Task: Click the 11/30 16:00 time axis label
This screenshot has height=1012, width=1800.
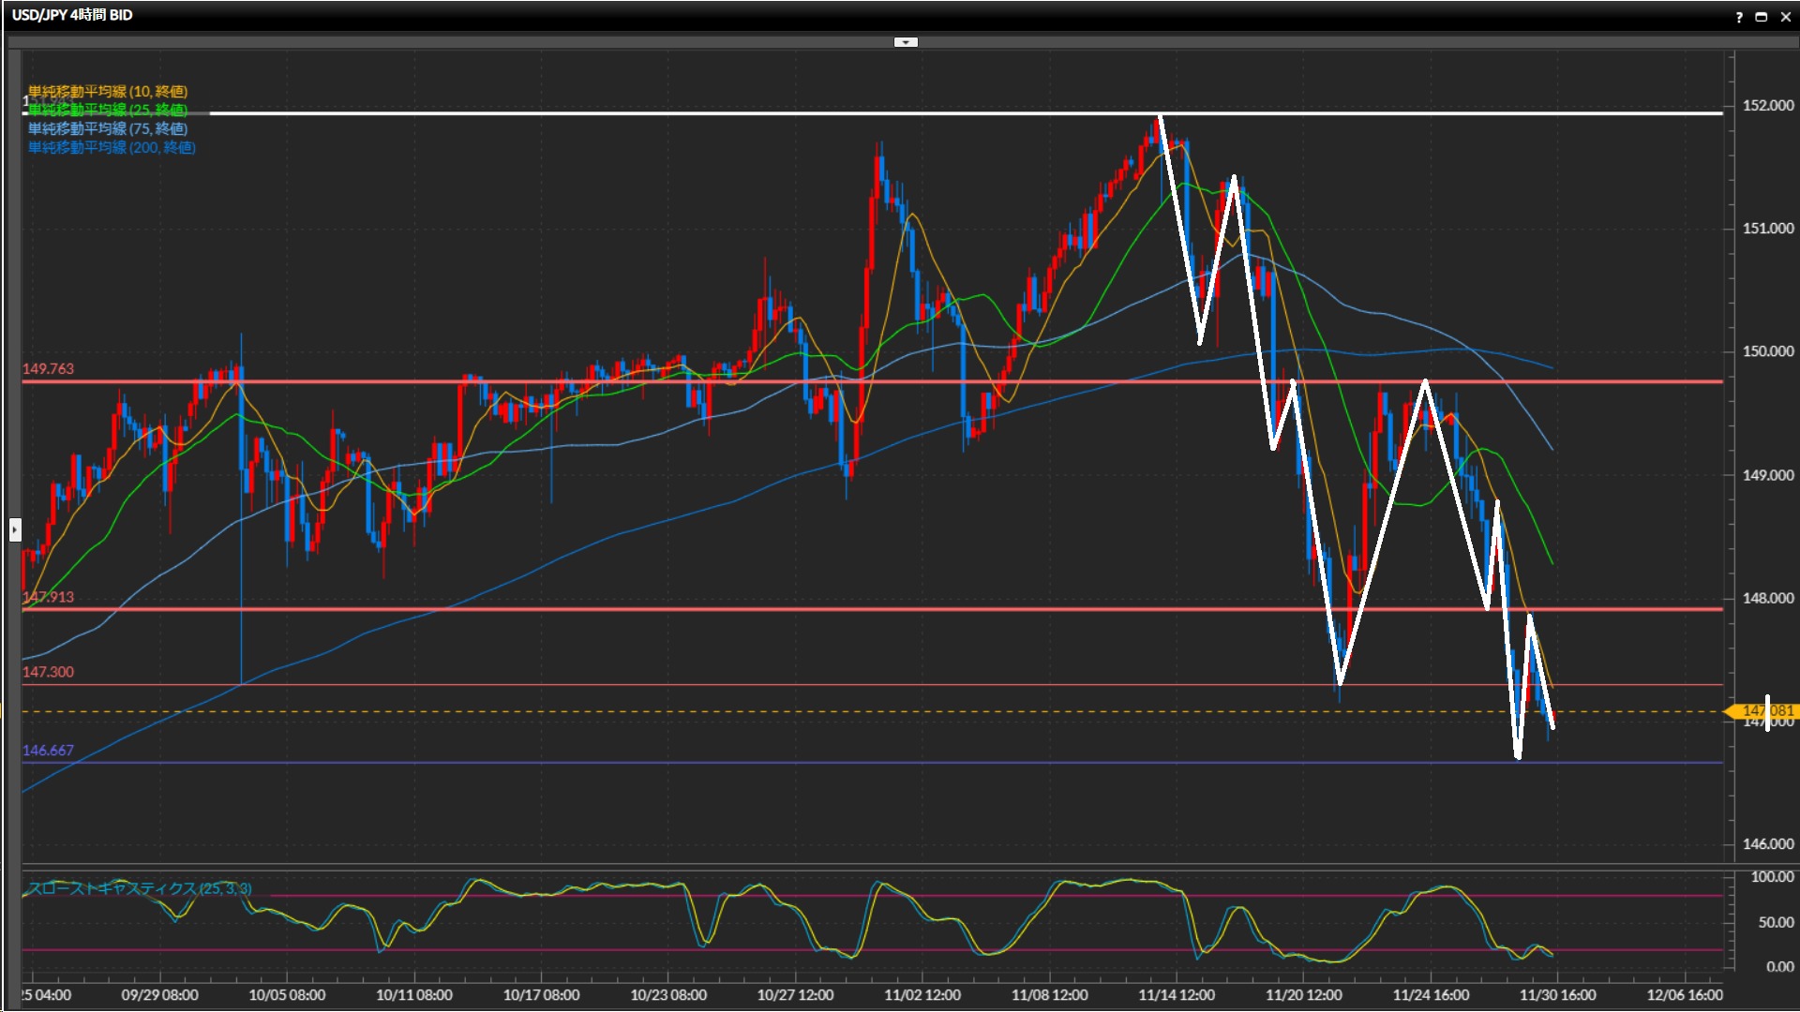Action: [1557, 995]
